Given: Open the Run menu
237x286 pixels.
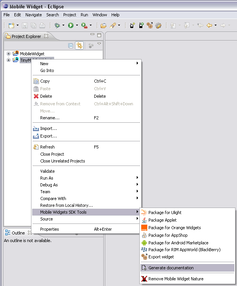Looking at the screenshot, I should 84,15.
